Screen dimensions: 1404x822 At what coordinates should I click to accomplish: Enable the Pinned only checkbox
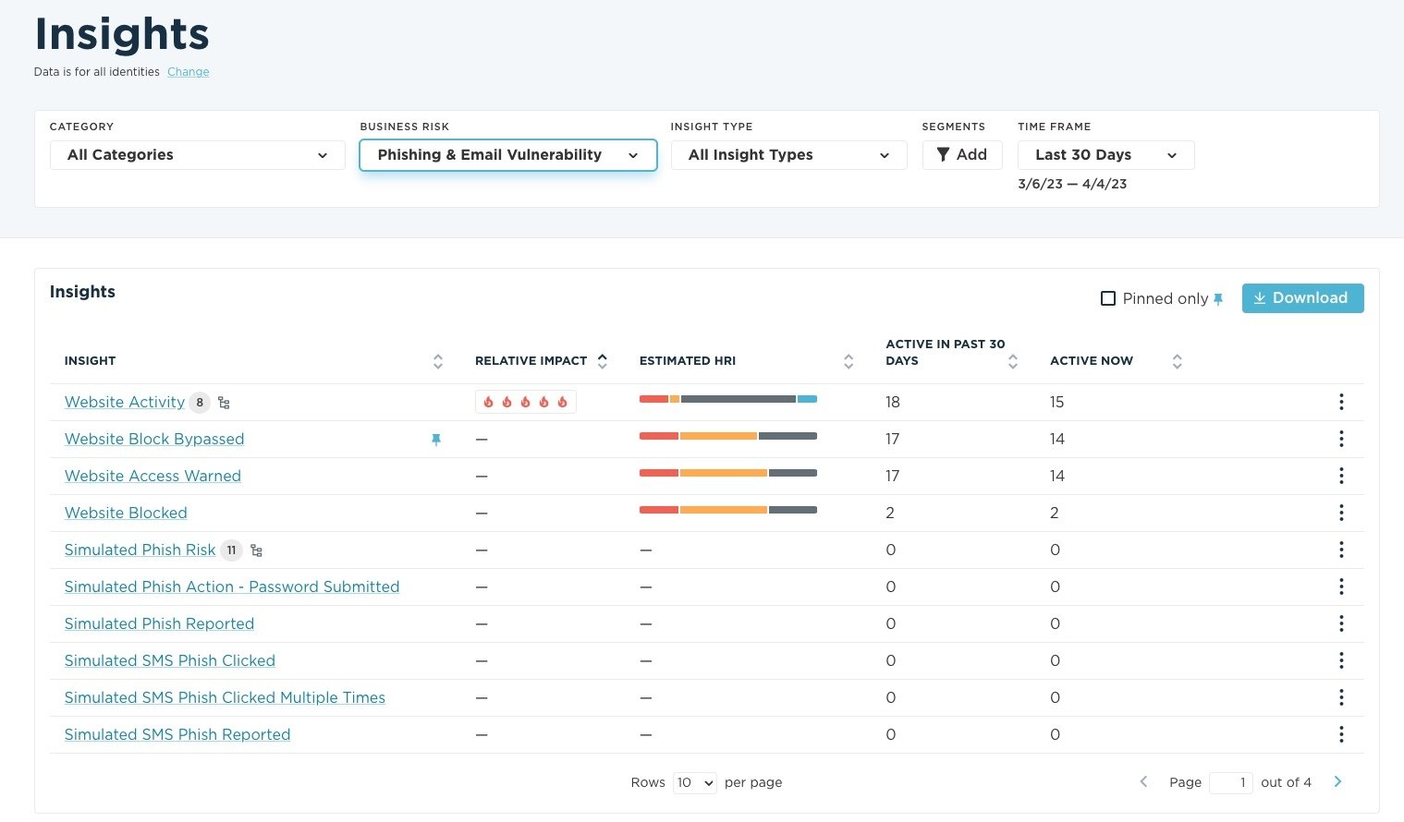(x=1108, y=298)
